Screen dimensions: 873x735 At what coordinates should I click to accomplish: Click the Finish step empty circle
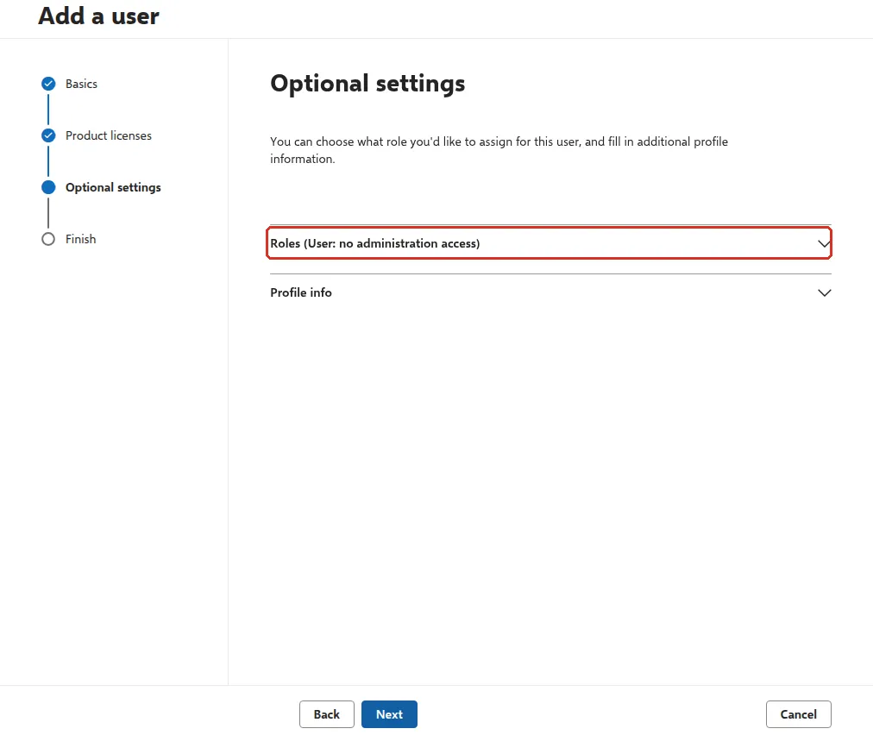point(48,239)
